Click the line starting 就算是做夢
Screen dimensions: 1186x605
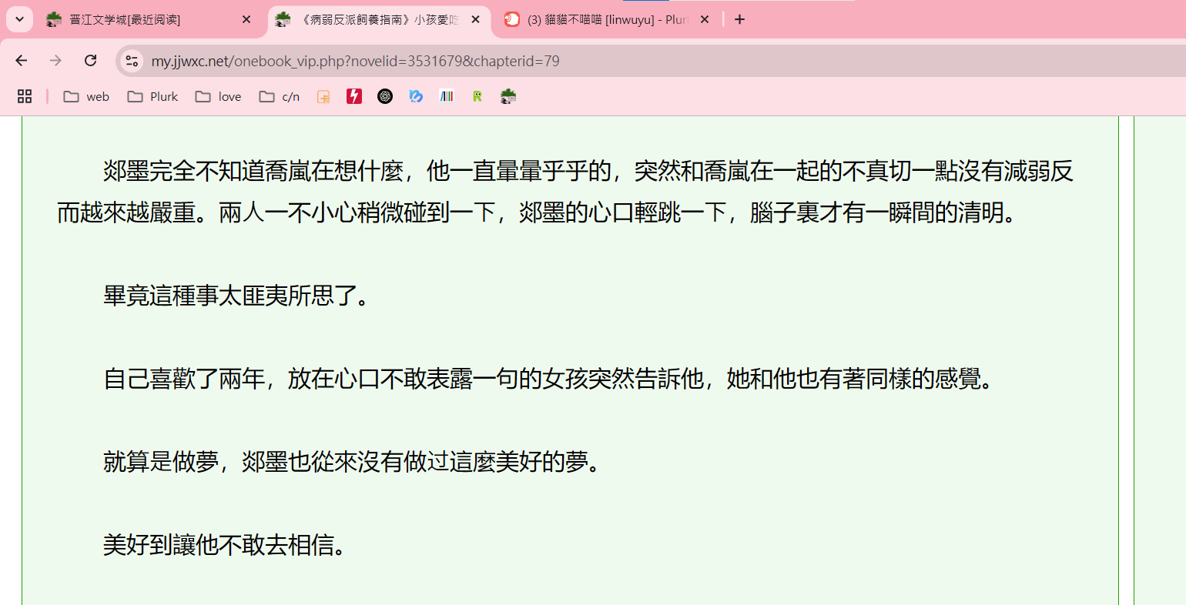coord(353,462)
